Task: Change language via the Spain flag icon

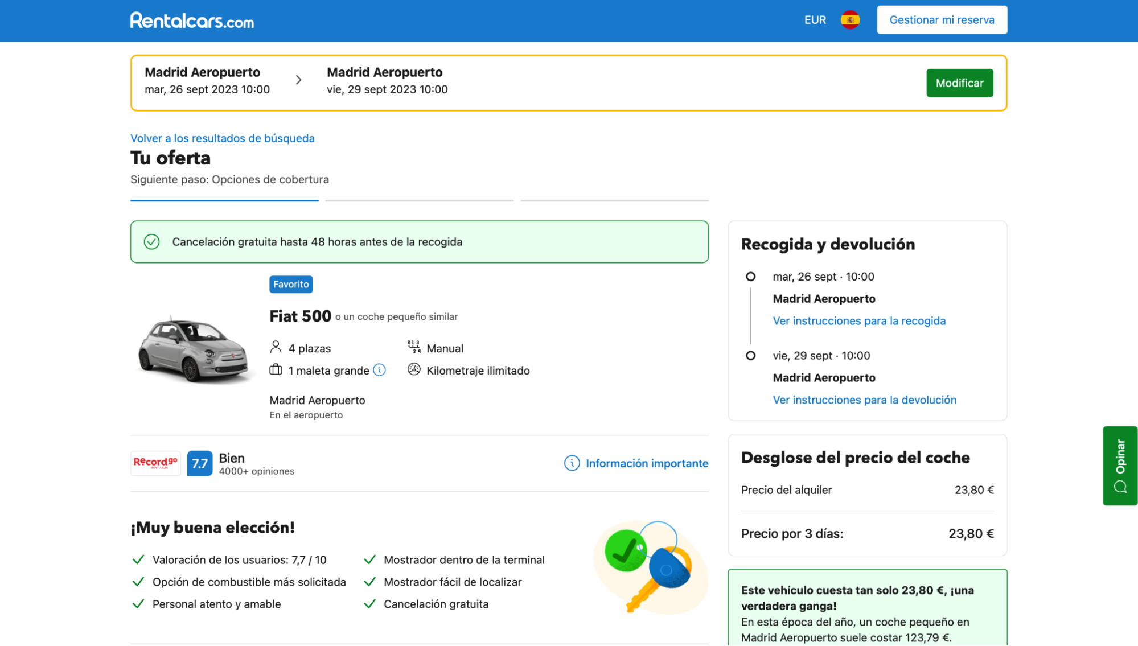Action: (x=850, y=20)
